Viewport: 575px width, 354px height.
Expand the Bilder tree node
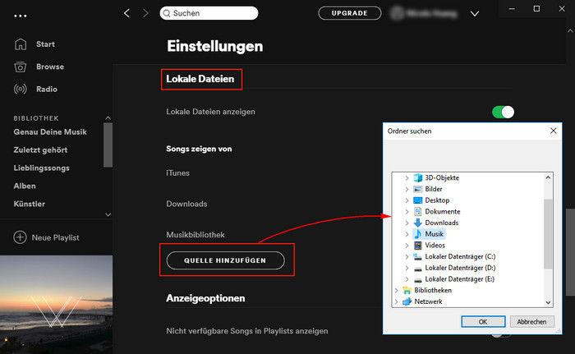[x=407, y=189]
